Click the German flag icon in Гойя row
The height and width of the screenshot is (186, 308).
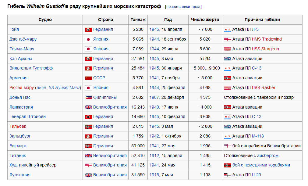point(88,30)
